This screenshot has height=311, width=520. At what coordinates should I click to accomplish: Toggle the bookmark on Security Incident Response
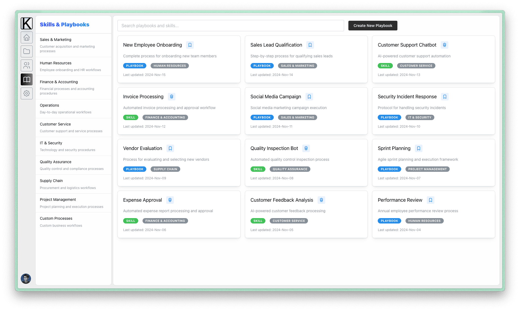445,96
